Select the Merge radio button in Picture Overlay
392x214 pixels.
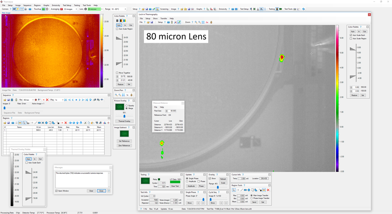click(126, 108)
